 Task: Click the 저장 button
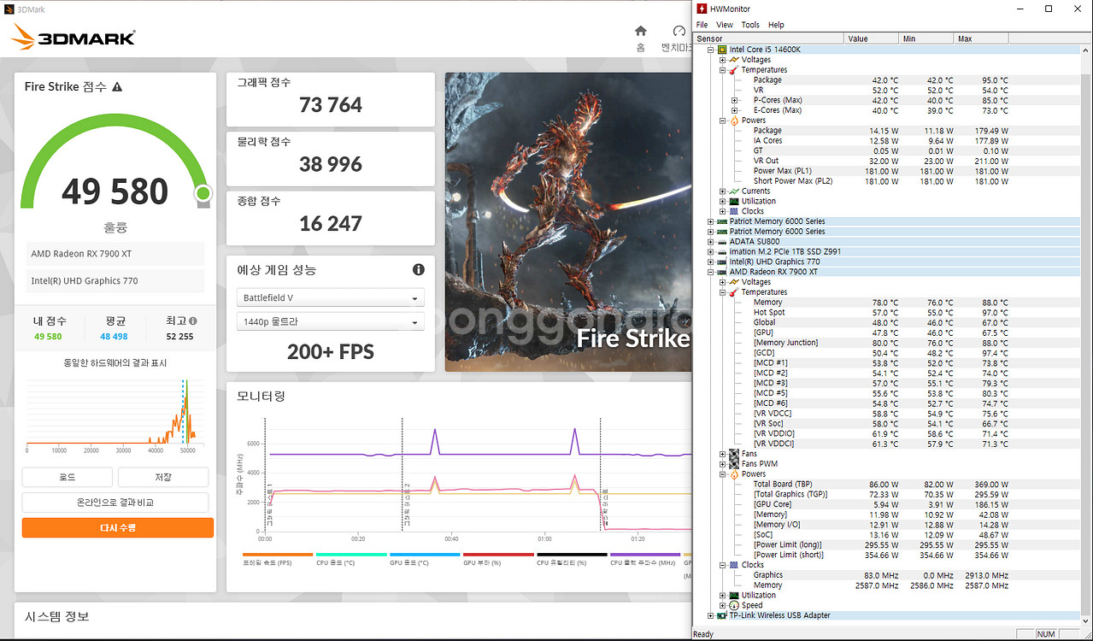(163, 477)
